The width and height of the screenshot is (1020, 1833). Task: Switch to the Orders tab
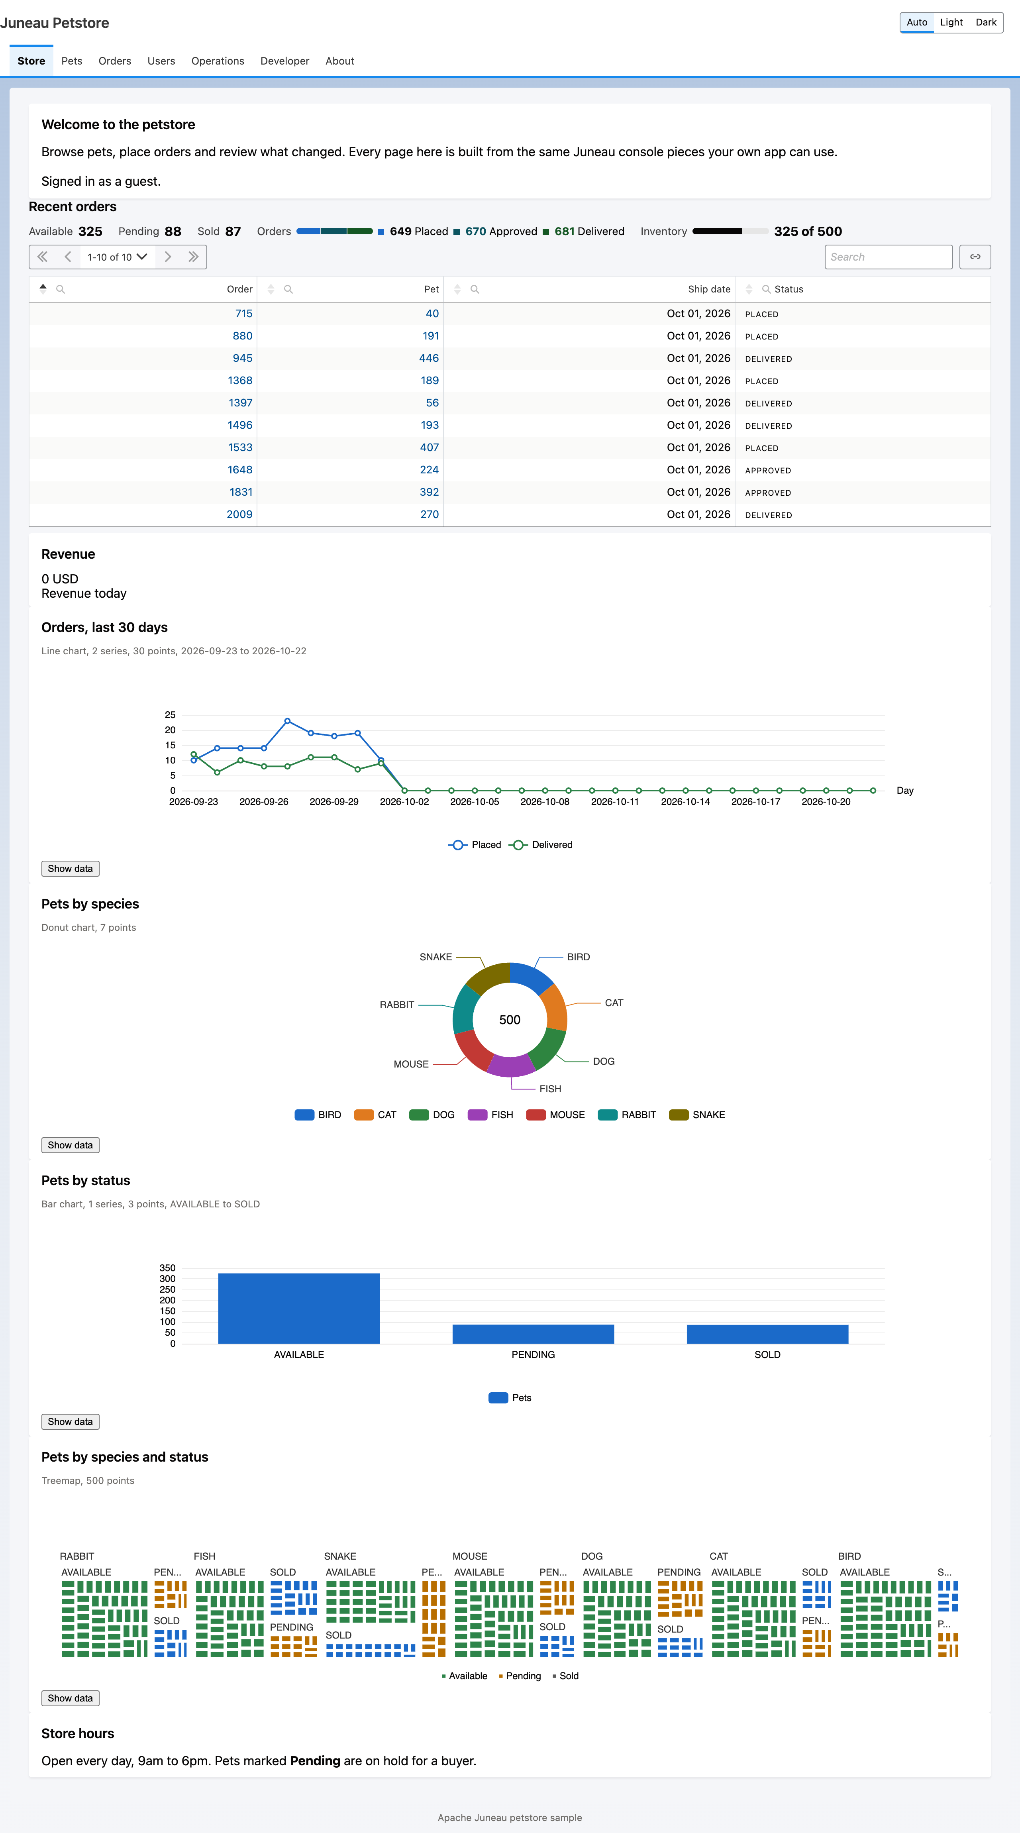pos(114,61)
